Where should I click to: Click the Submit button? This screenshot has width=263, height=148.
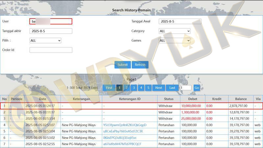(123, 65)
